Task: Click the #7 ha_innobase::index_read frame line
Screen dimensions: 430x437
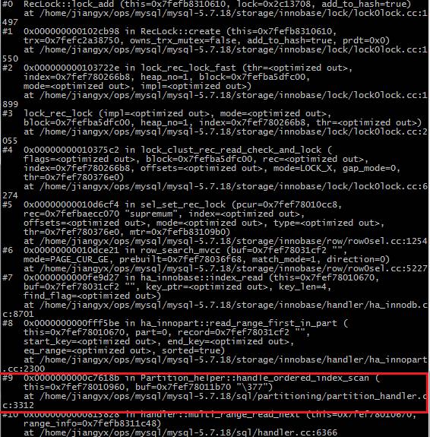Action: (x=191, y=277)
